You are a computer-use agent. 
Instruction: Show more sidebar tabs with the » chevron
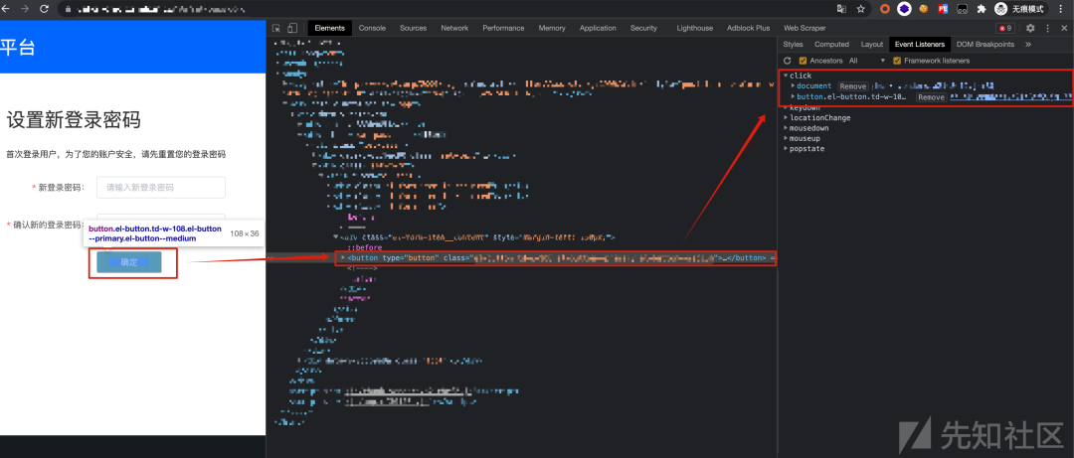tap(1028, 45)
